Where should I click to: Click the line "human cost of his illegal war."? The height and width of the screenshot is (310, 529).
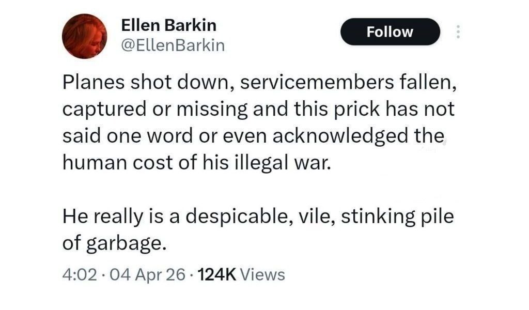point(195,163)
